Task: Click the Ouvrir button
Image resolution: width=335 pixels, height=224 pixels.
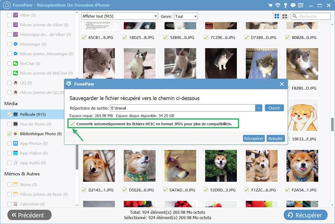Action: coord(274,108)
